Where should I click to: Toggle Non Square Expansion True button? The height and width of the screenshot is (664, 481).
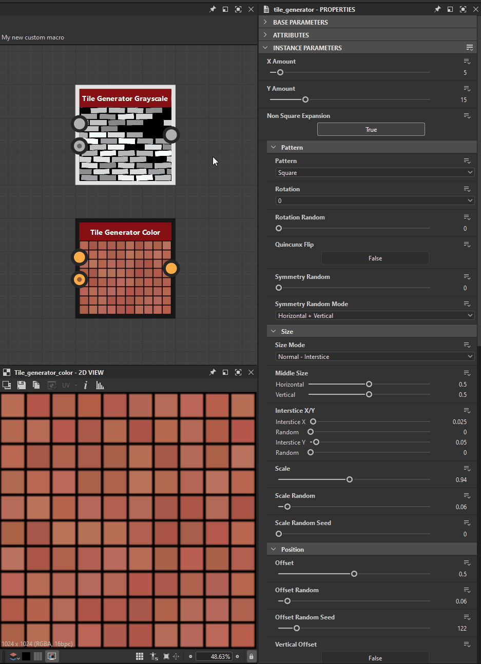pos(371,130)
